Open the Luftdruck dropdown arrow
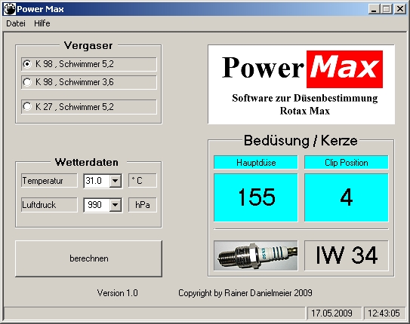This screenshot has height=324, width=410. (x=115, y=205)
